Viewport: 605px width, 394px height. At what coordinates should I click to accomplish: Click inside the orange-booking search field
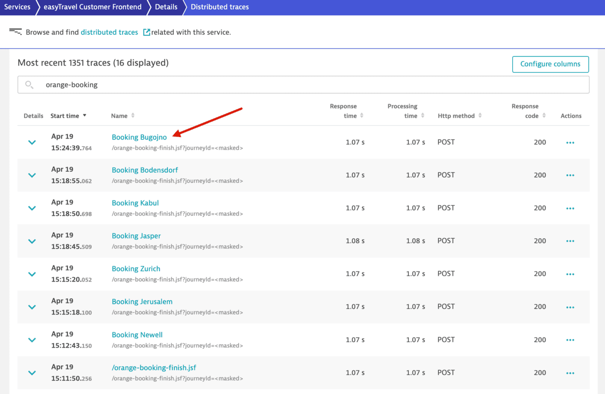(x=202, y=84)
